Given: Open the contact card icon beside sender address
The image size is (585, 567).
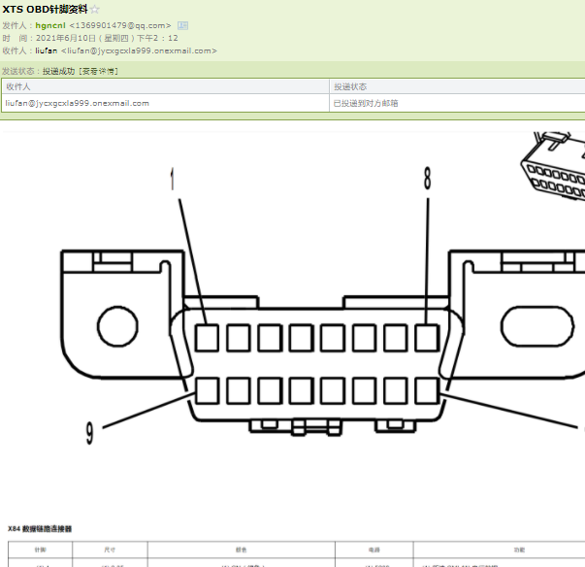Looking at the screenshot, I should (x=182, y=25).
